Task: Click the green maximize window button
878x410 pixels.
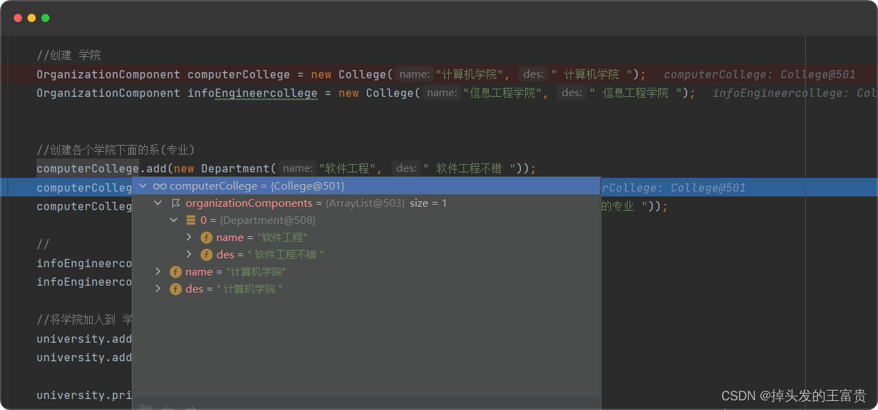Action: click(45, 18)
